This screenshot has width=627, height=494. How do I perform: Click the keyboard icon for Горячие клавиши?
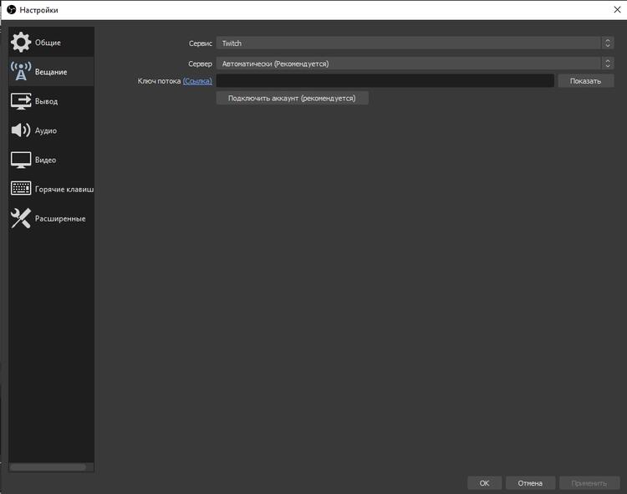21,189
